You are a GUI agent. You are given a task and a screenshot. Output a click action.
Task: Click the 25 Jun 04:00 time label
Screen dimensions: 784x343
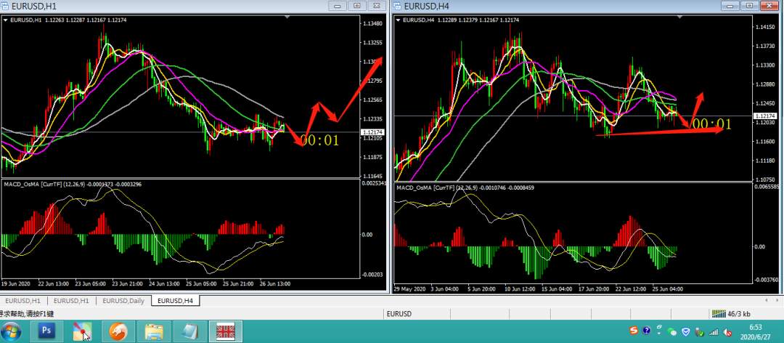coord(667,289)
